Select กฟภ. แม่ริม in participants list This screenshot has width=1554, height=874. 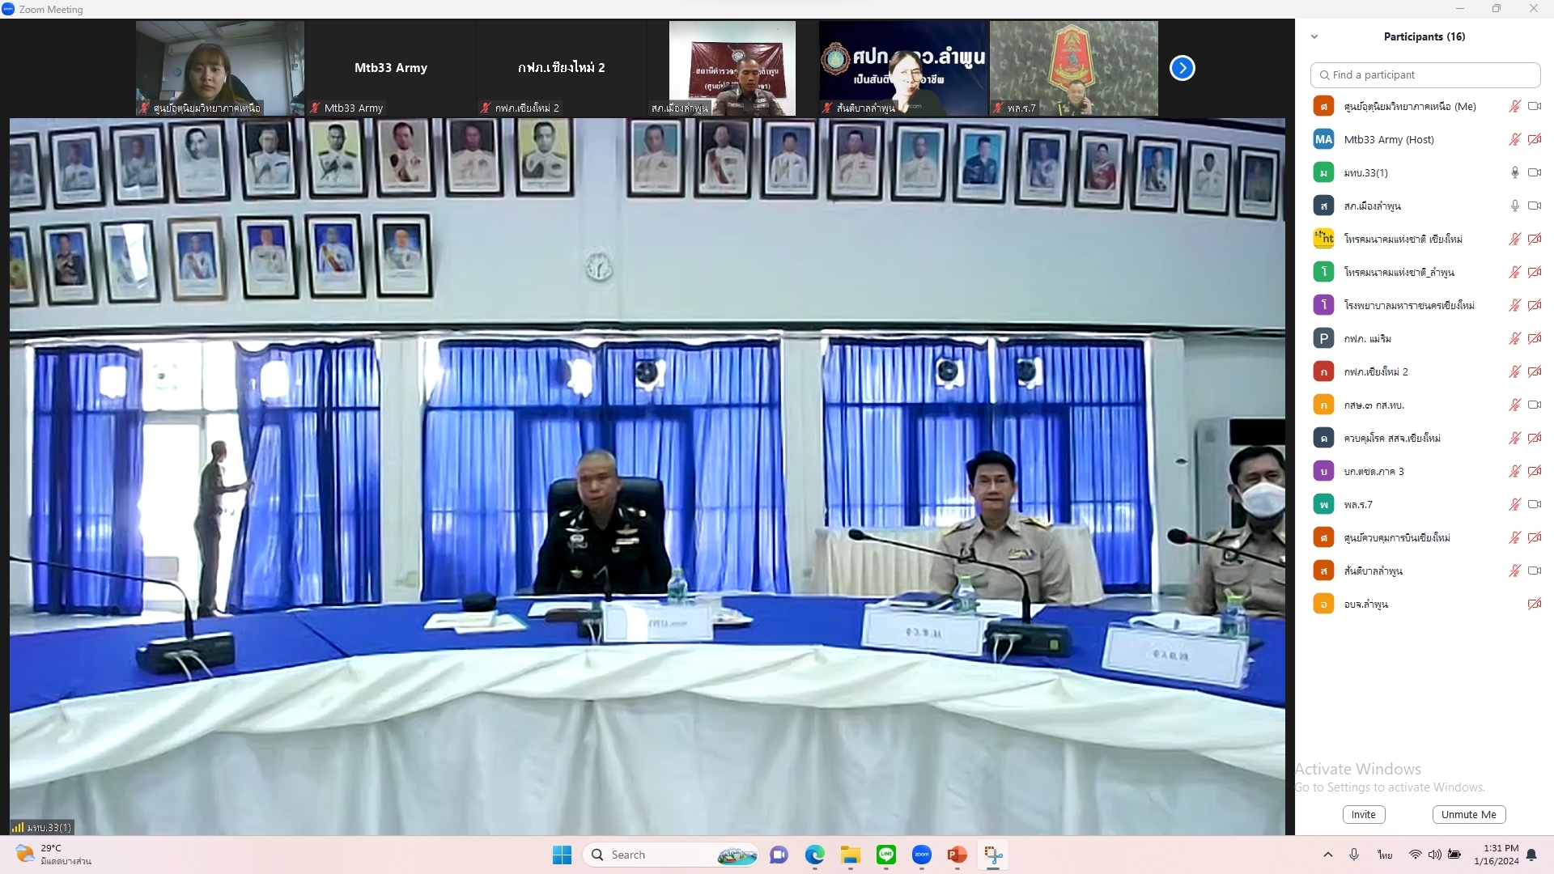[1368, 338]
